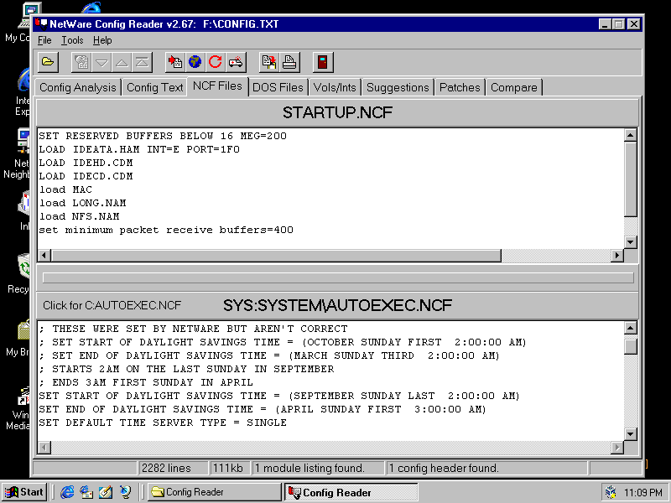The width and height of the screenshot is (671, 503).
Task: Open the File menu
Action: click(x=44, y=40)
